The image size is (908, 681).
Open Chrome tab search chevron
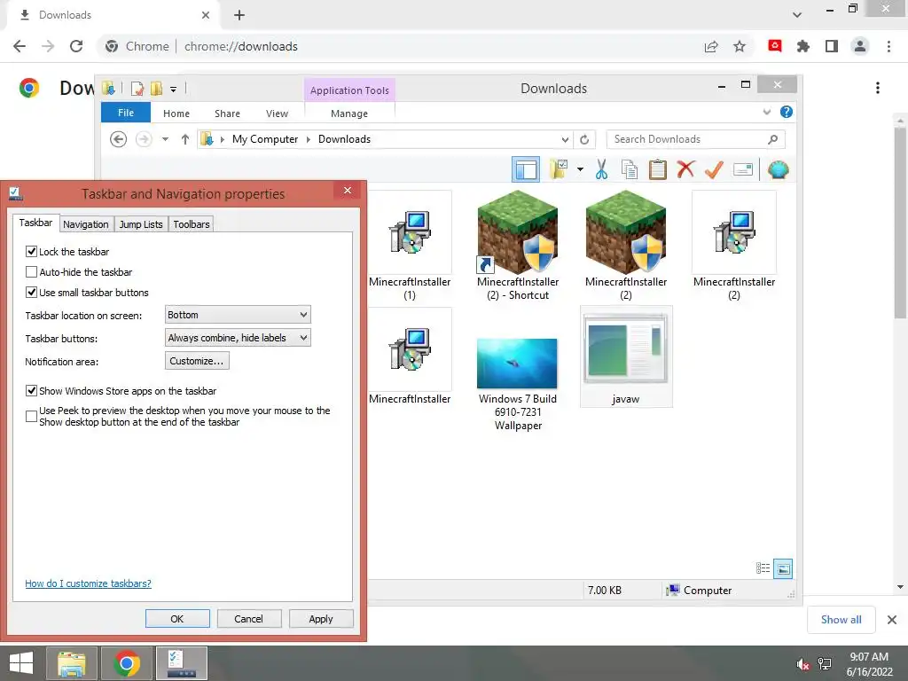[797, 14]
